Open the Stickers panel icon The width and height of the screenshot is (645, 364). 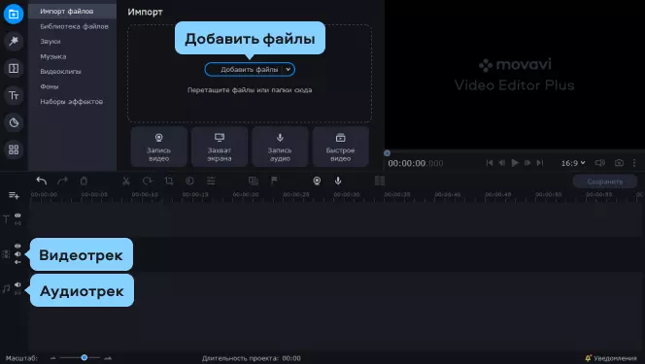[x=14, y=122]
